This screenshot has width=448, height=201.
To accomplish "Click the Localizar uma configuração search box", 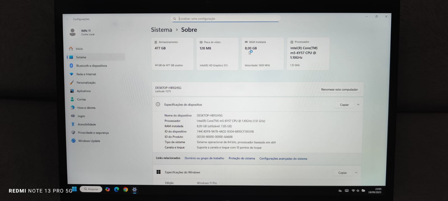I will click(x=225, y=19).
